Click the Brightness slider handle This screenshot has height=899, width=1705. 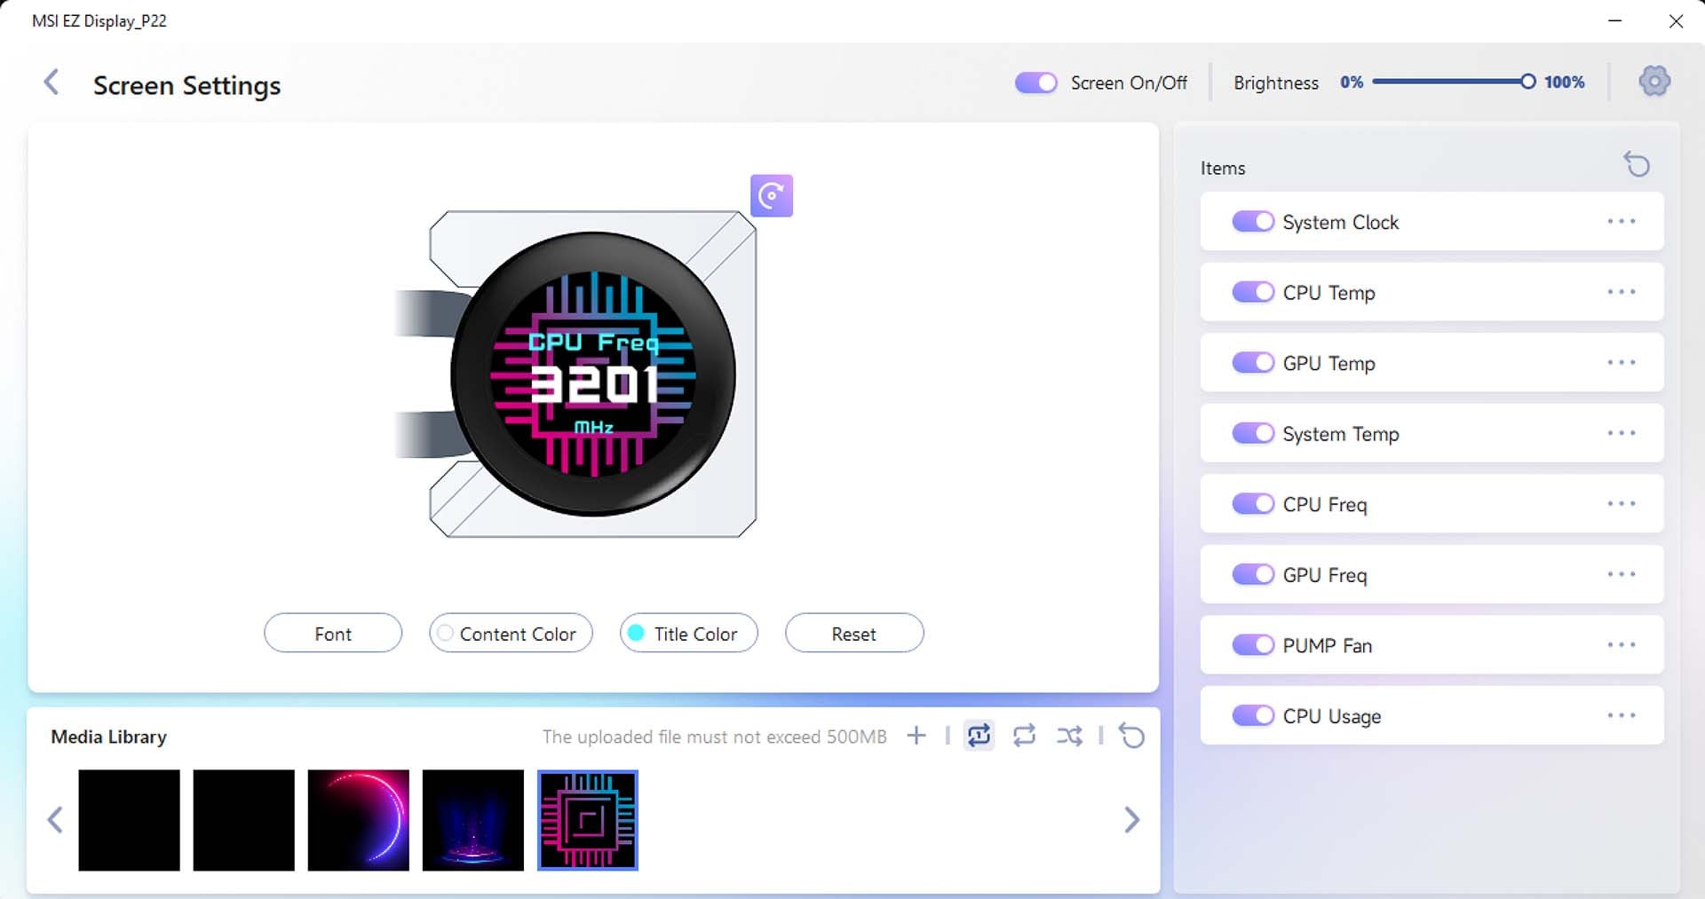click(1527, 82)
